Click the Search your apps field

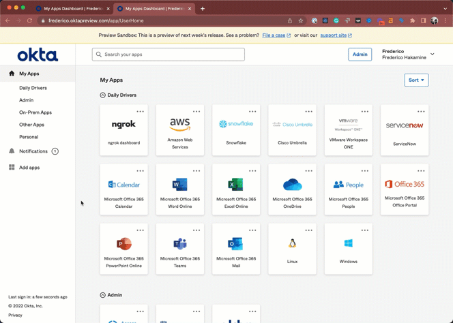(169, 55)
